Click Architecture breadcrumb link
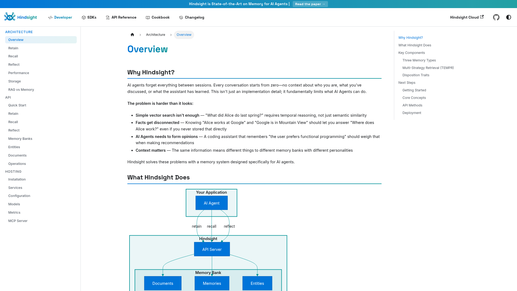 155,35
